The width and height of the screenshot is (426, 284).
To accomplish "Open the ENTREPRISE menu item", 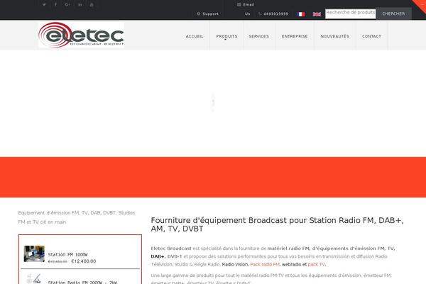I will [x=295, y=36].
